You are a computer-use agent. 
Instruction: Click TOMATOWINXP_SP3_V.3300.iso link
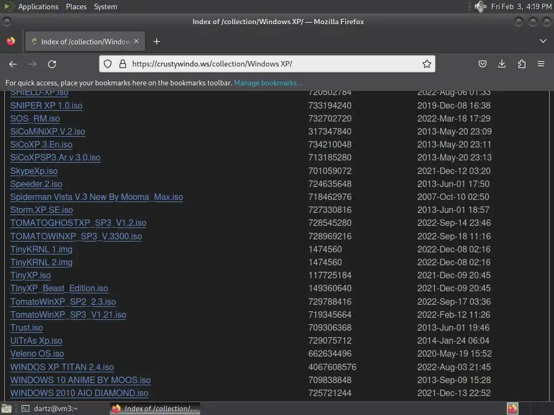point(76,237)
